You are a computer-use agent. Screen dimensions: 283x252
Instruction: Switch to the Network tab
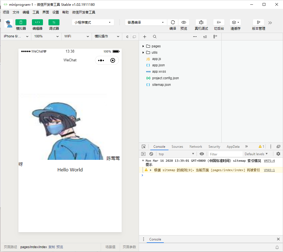click(x=196, y=147)
